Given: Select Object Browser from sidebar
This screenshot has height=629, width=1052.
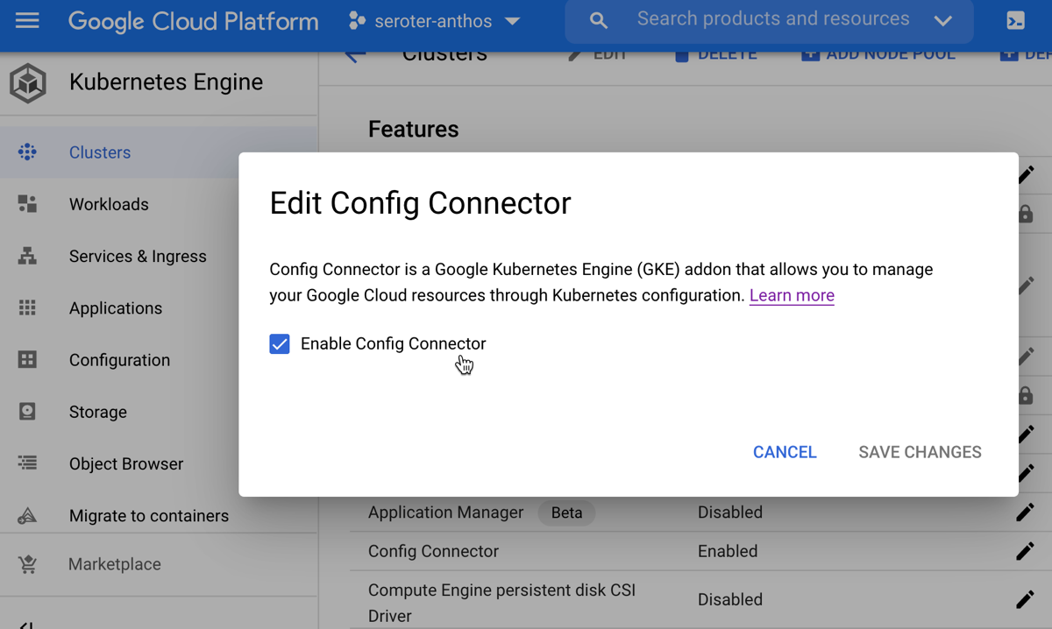Looking at the screenshot, I should 126,464.
